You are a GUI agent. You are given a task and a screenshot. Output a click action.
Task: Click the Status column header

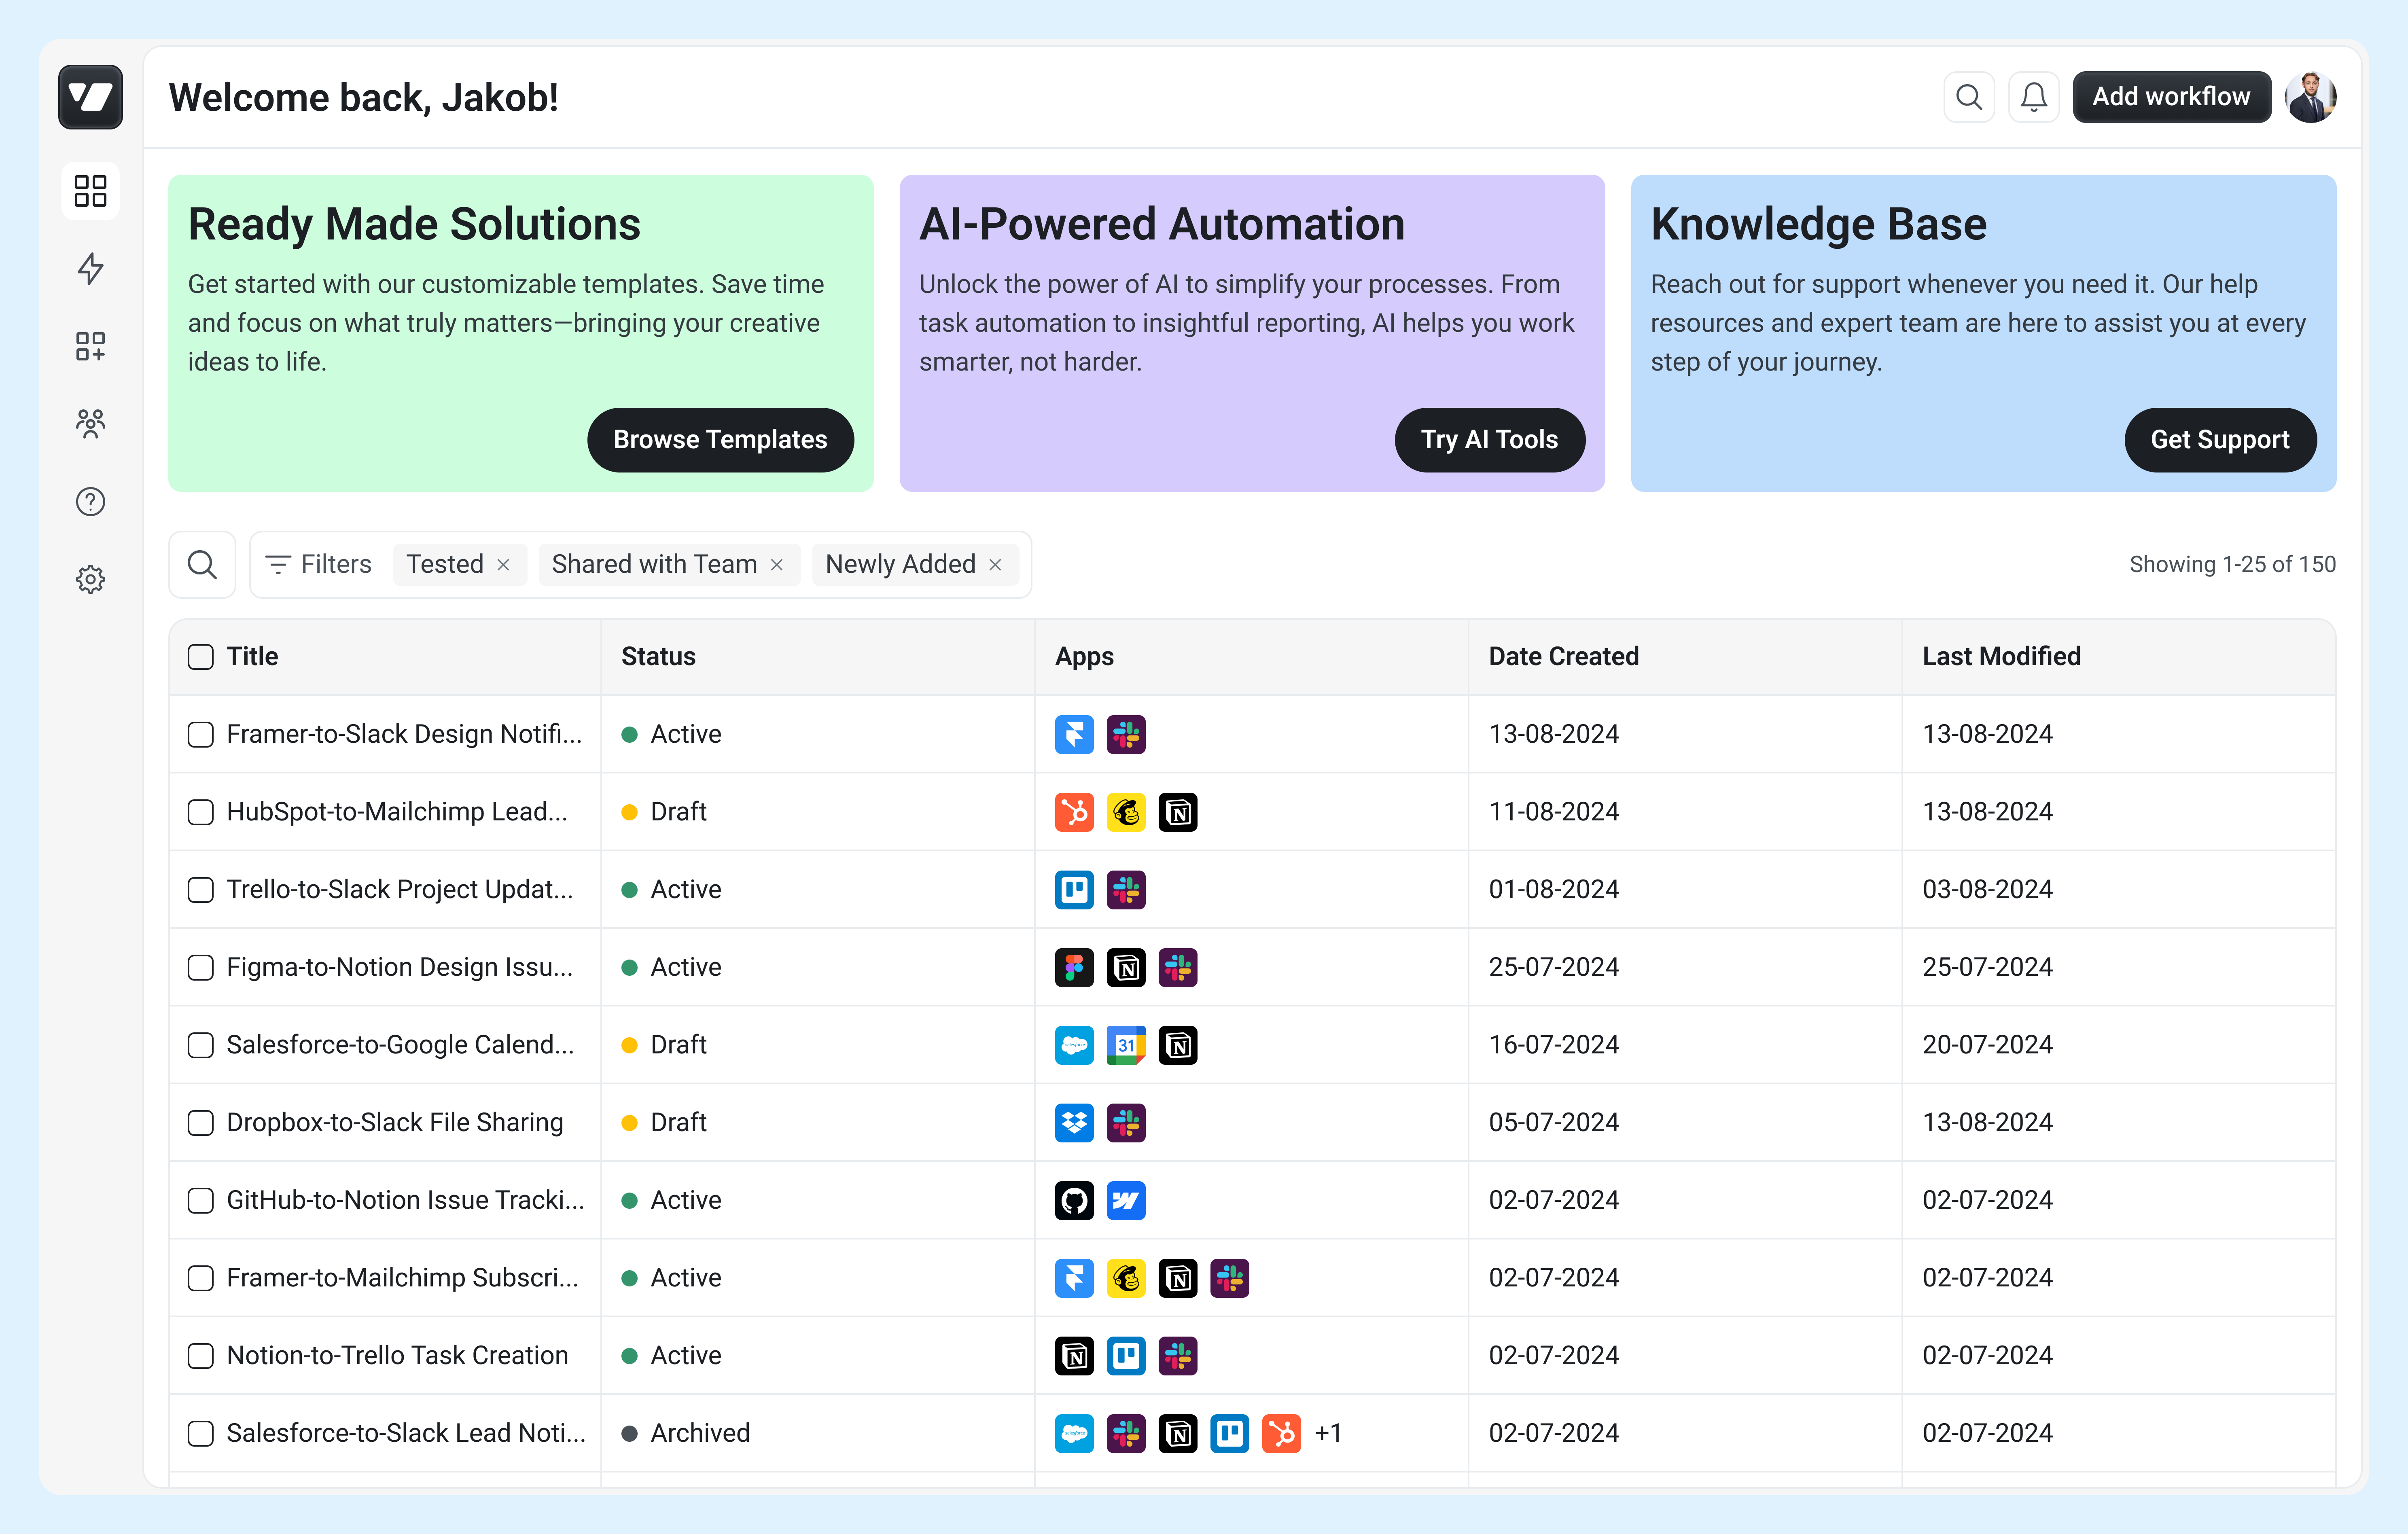click(x=658, y=656)
